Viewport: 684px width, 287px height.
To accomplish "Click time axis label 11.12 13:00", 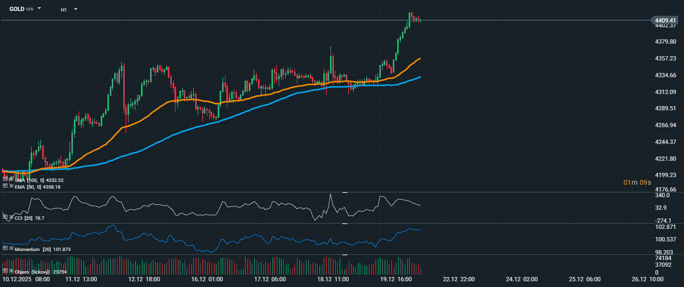I will (x=82, y=279).
